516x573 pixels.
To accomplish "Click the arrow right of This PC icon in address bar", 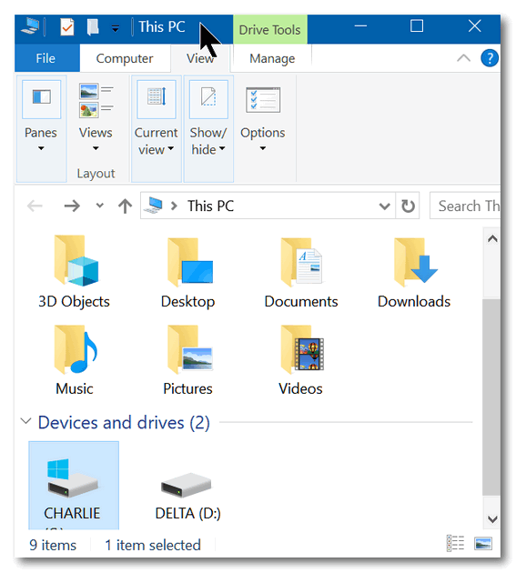I will tap(174, 206).
